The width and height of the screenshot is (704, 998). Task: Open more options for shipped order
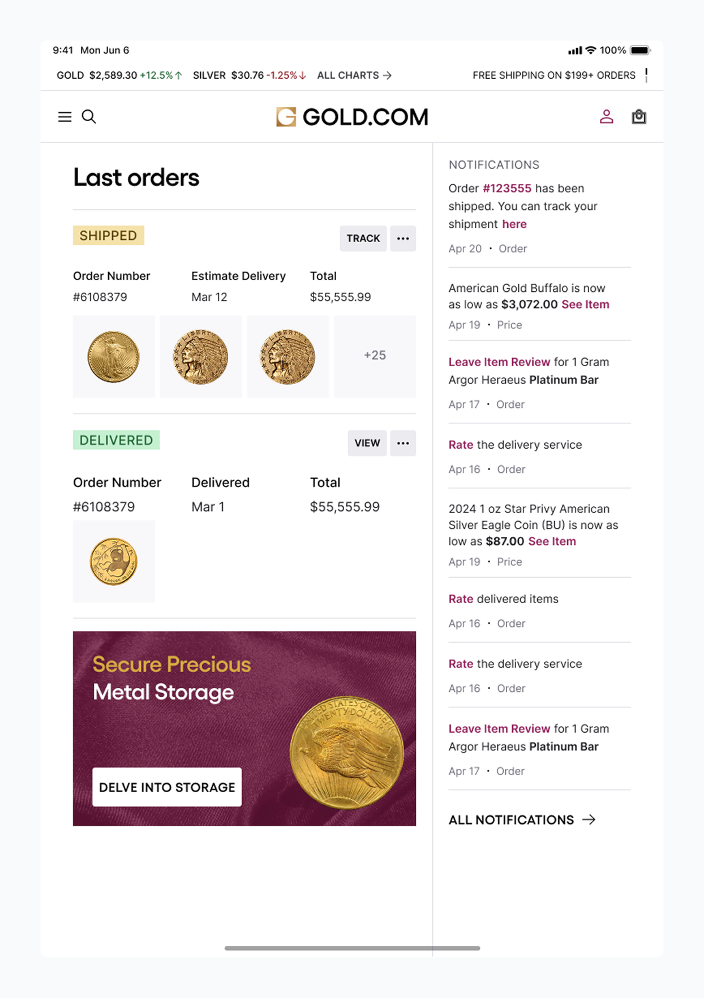coord(403,238)
